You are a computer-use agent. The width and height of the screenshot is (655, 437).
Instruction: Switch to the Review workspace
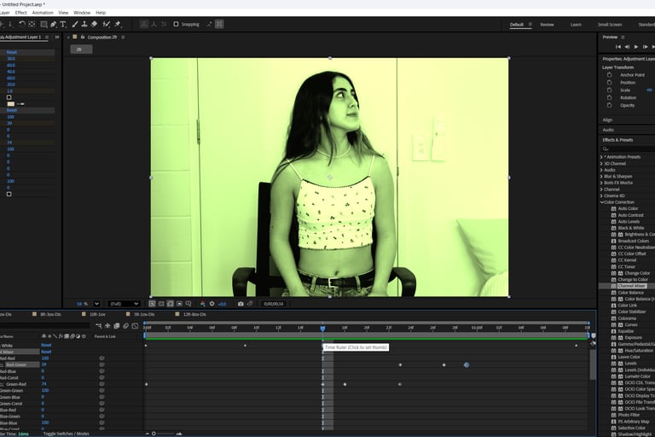547,25
